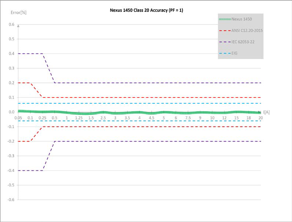This screenshot has width=292, height=222.
Task: Click the y-axis value "-0.2"
Action: pyautogui.click(x=11, y=141)
